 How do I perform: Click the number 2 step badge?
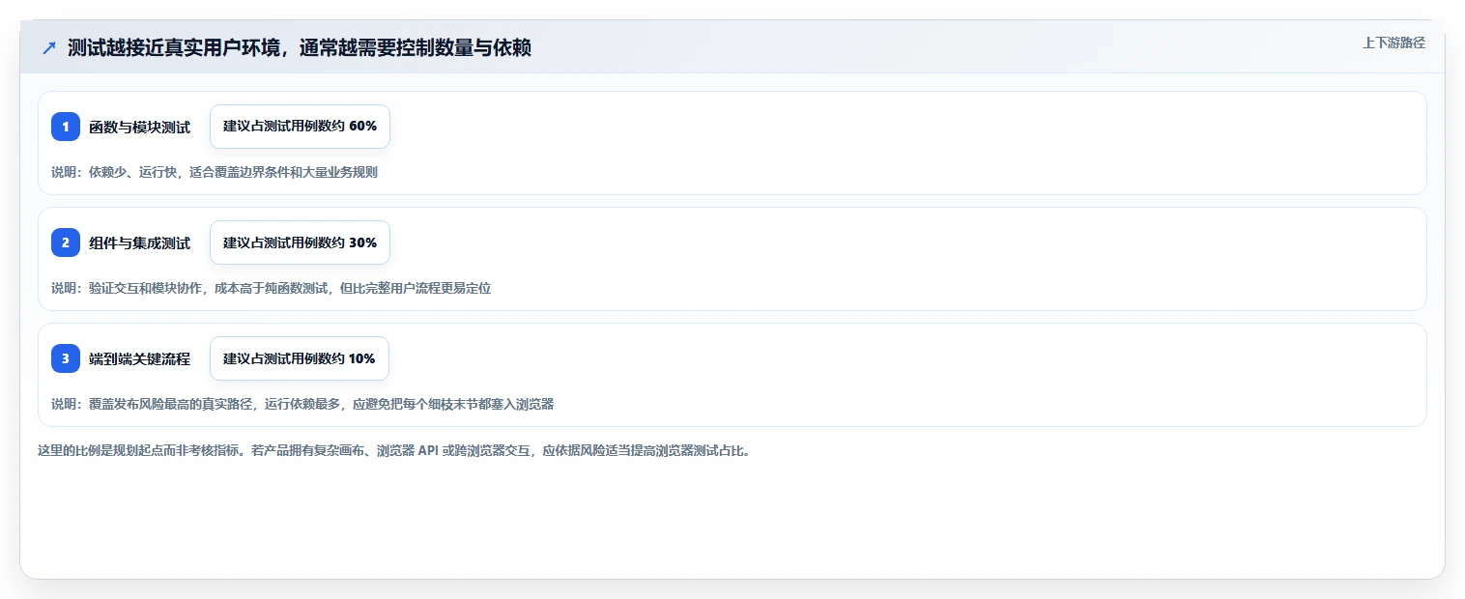pyautogui.click(x=66, y=242)
